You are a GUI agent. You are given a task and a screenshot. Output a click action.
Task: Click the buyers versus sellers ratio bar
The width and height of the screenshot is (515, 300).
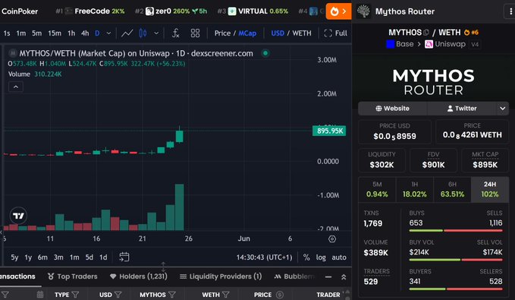pyautogui.click(x=456, y=289)
